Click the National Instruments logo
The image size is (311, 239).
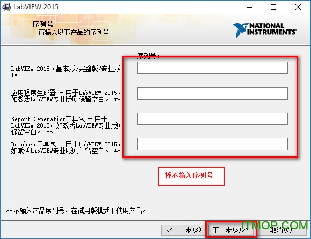[265, 30]
